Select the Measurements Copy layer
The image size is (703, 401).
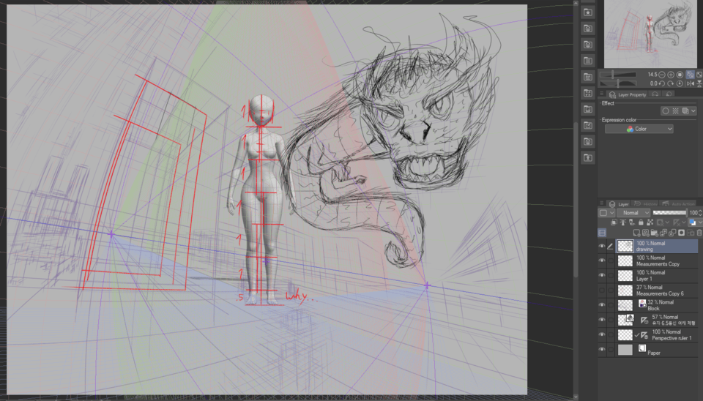(x=658, y=261)
